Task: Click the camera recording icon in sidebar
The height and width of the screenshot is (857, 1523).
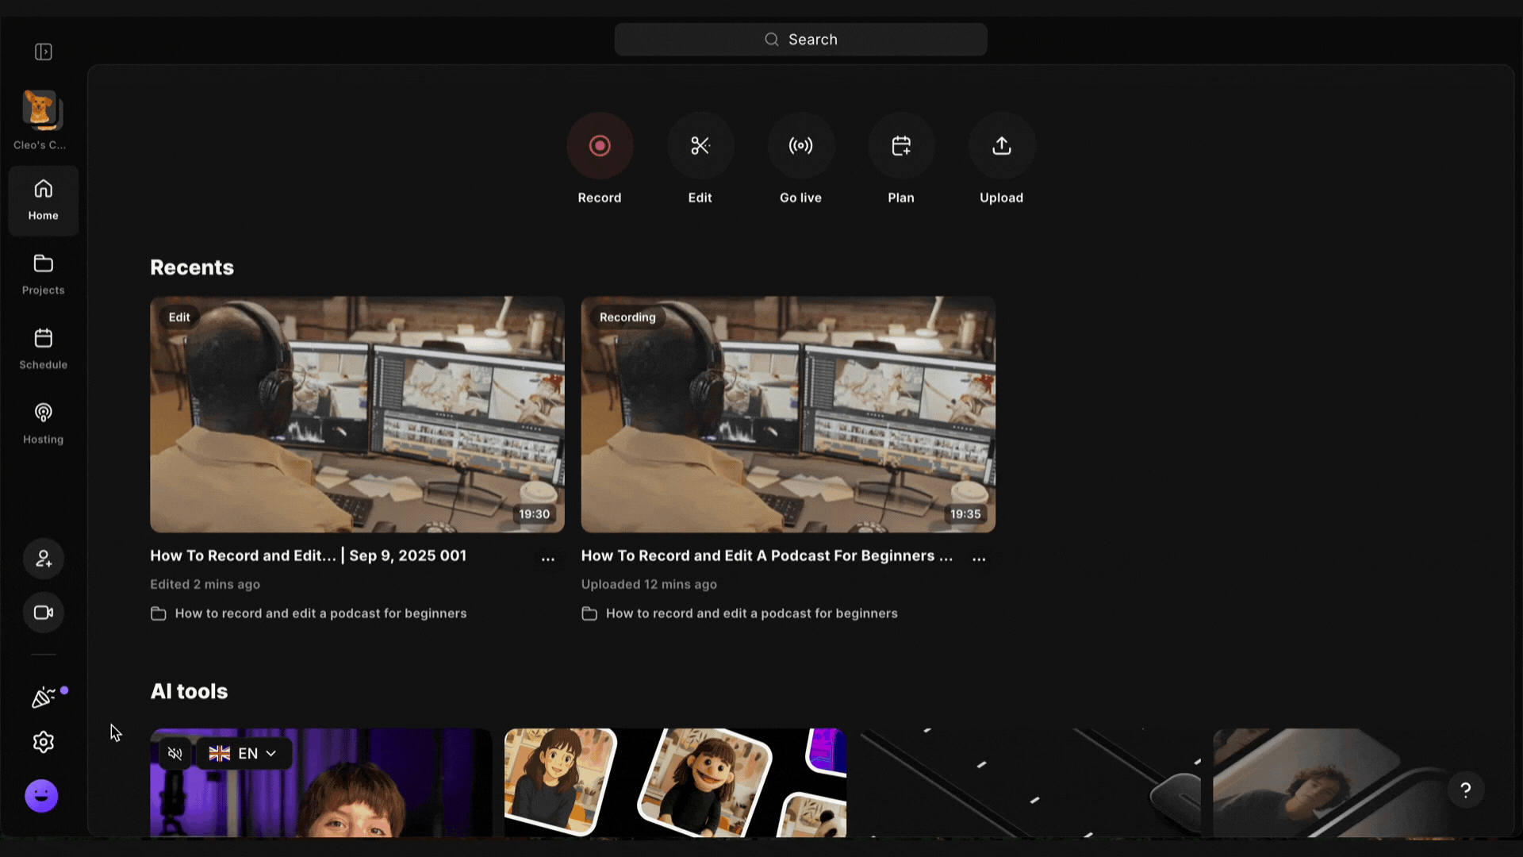Action: (x=44, y=613)
